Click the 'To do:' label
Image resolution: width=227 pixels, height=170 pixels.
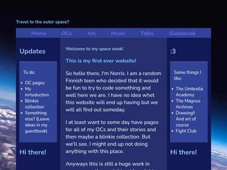[x=29, y=72]
